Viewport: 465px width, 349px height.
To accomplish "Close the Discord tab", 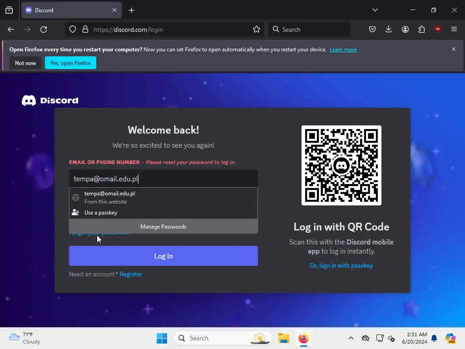I will pyautogui.click(x=114, y=10).
